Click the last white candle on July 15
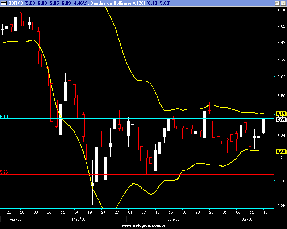This screenshot has width=287, height=229. (263, 126)
